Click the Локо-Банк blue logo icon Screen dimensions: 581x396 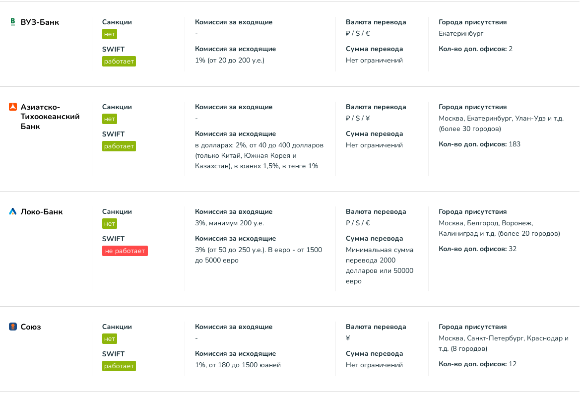[x=13, y=211]
